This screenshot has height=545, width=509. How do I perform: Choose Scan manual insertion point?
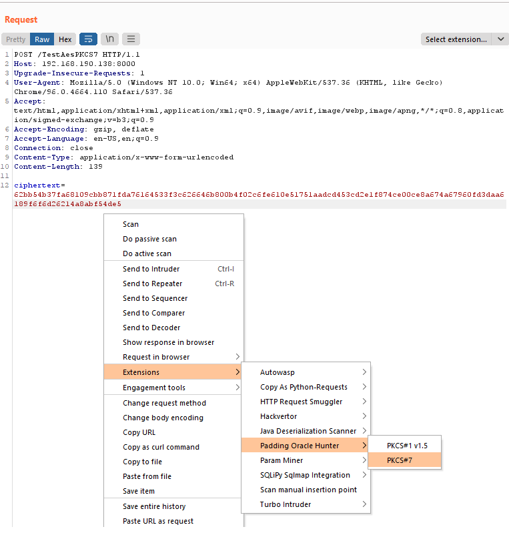tap(306, 490)
